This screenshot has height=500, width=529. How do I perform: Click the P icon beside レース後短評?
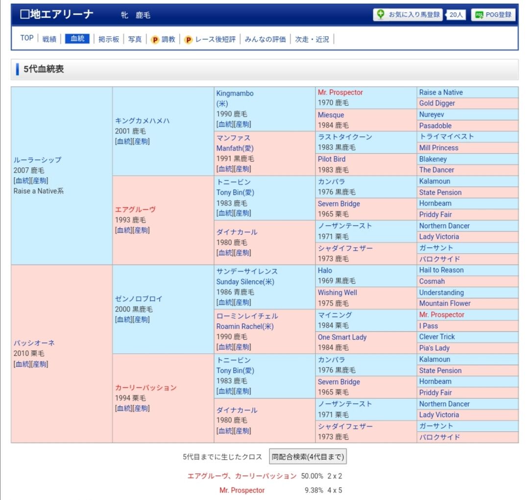pos(188,40)
